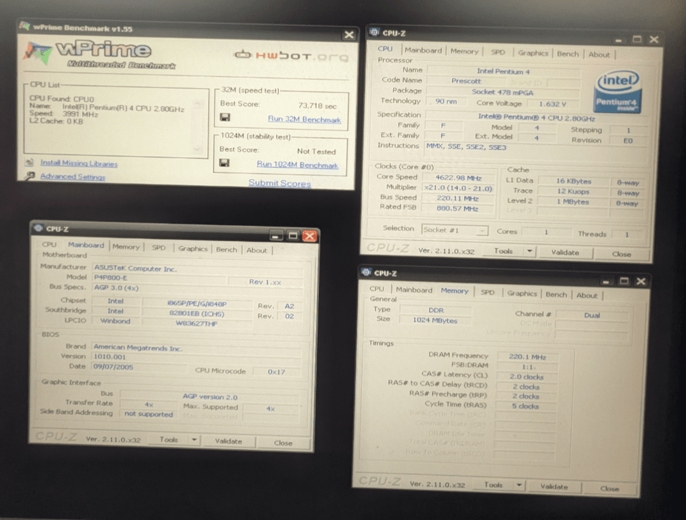Click the hwbot.org logo in wPrime
The width and height of the screenshot is (686, 520).
click(292, 56)
